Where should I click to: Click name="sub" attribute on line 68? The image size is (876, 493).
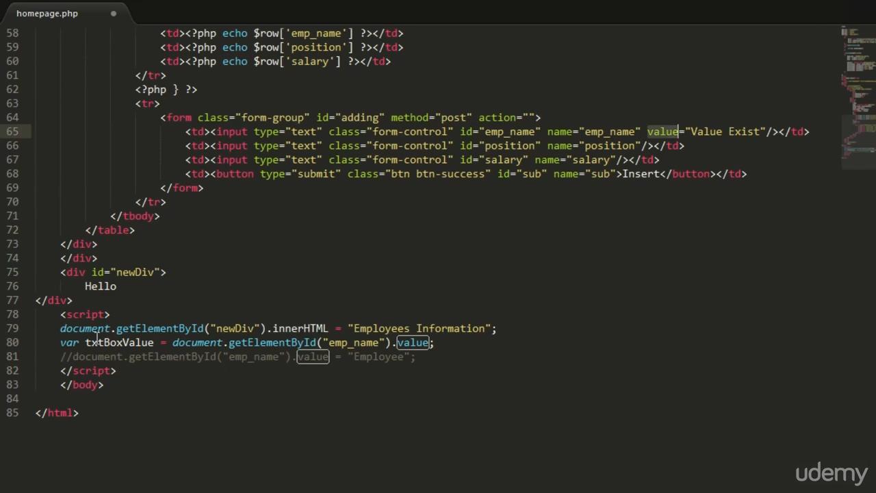[x=584, y=174]
